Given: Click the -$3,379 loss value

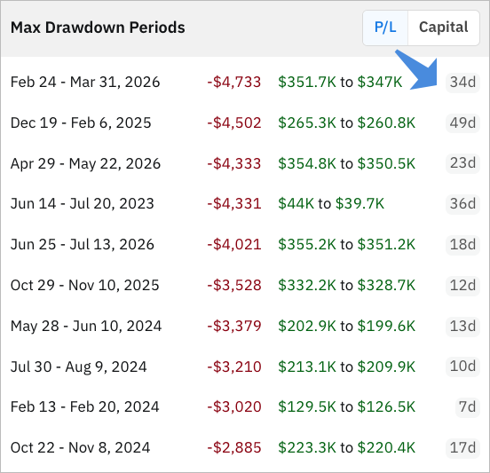Looking at the screenshot, I should [234, 327].
